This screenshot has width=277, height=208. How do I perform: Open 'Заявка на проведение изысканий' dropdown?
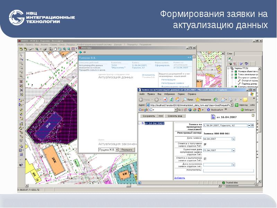coord(249,125)
